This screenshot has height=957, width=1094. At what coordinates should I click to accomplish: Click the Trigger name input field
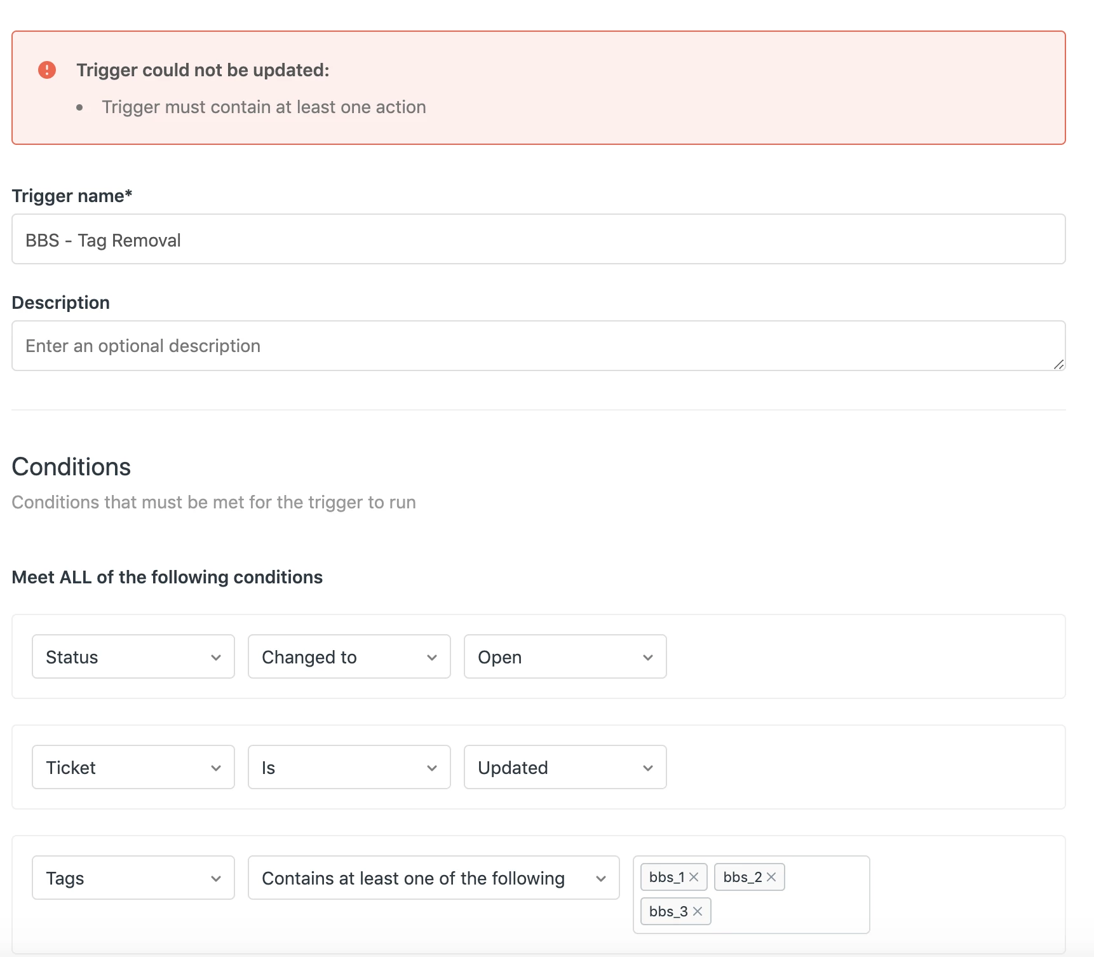[538, 240]
